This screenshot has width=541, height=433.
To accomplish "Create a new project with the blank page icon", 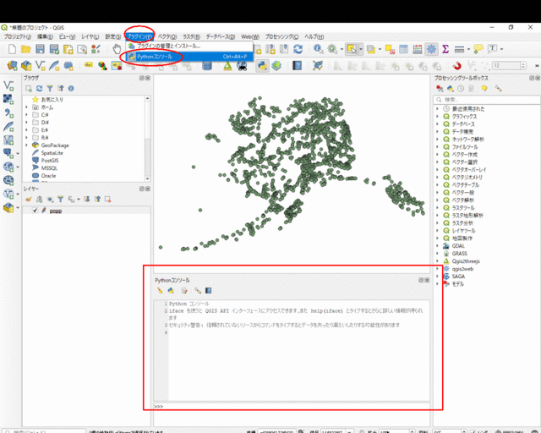I will point(12,49).
